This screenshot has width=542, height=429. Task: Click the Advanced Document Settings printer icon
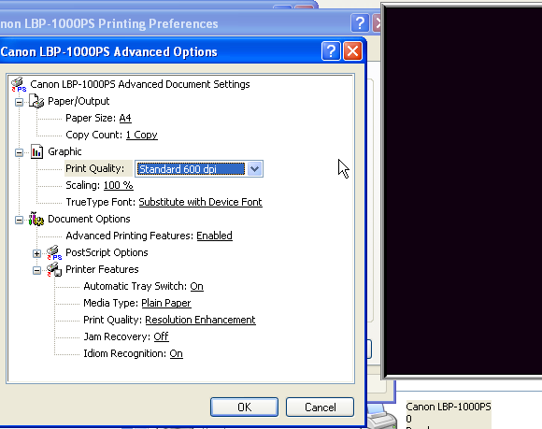point(19,84)
